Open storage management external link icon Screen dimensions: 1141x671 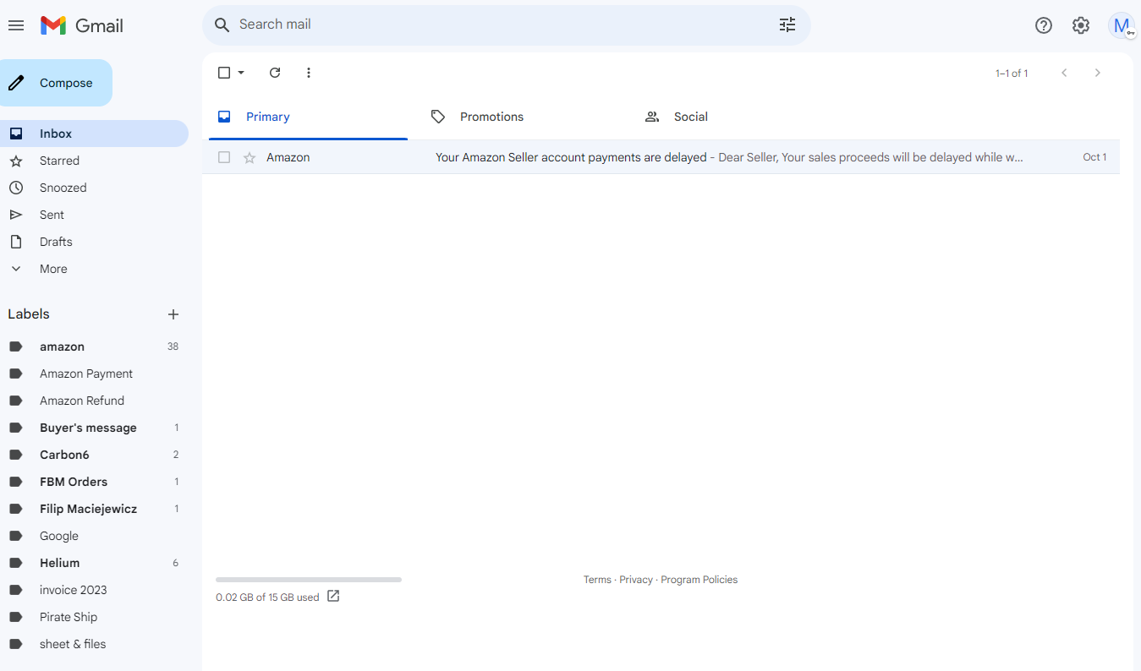pyautogui.click(x=333, y=597)
